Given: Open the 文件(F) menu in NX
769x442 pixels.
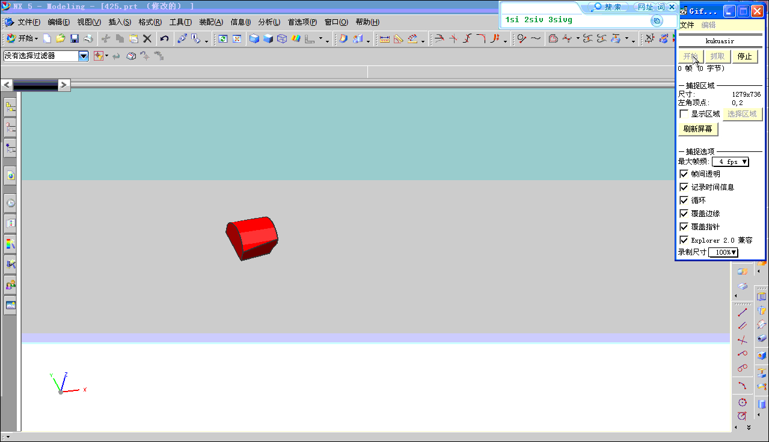Looking at the screenshot, I should click(x=29, y=22).
